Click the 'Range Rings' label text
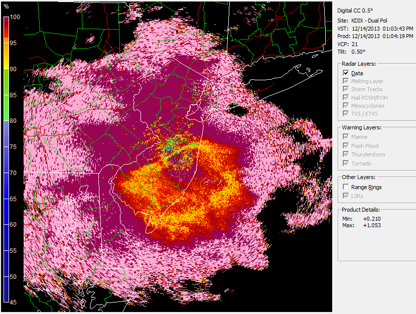This screenshot has height=314, width=416. (x=366, y=187)
